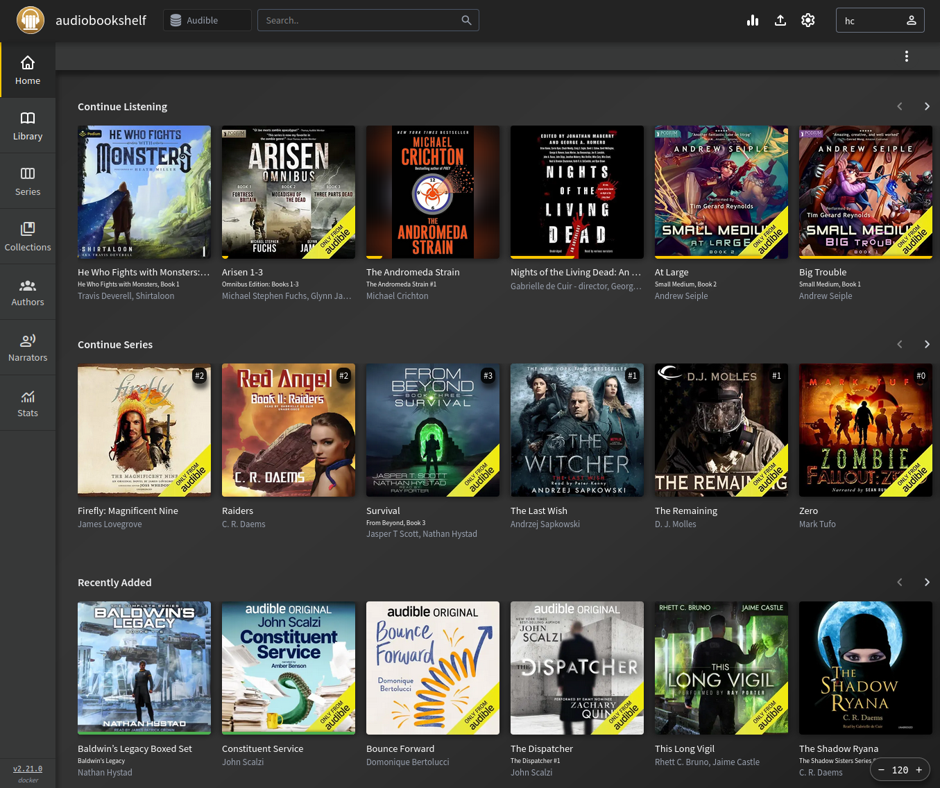Open Nights of the Living Dead cover
Image resolution: width=940 pixels, height=788 pixels.
pos(577,192)
